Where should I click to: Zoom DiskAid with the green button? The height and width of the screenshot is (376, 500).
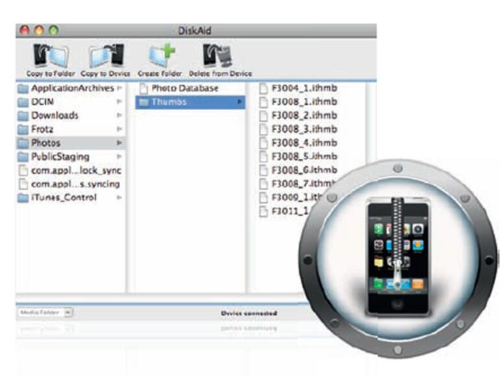click(x=53, y=31)
